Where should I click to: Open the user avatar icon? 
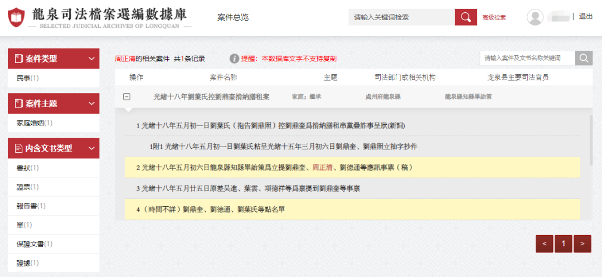click(x=535, y=17)
